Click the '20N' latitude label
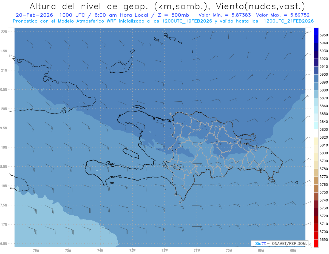The height and width of the screenshot is (254, 329). 5,109
